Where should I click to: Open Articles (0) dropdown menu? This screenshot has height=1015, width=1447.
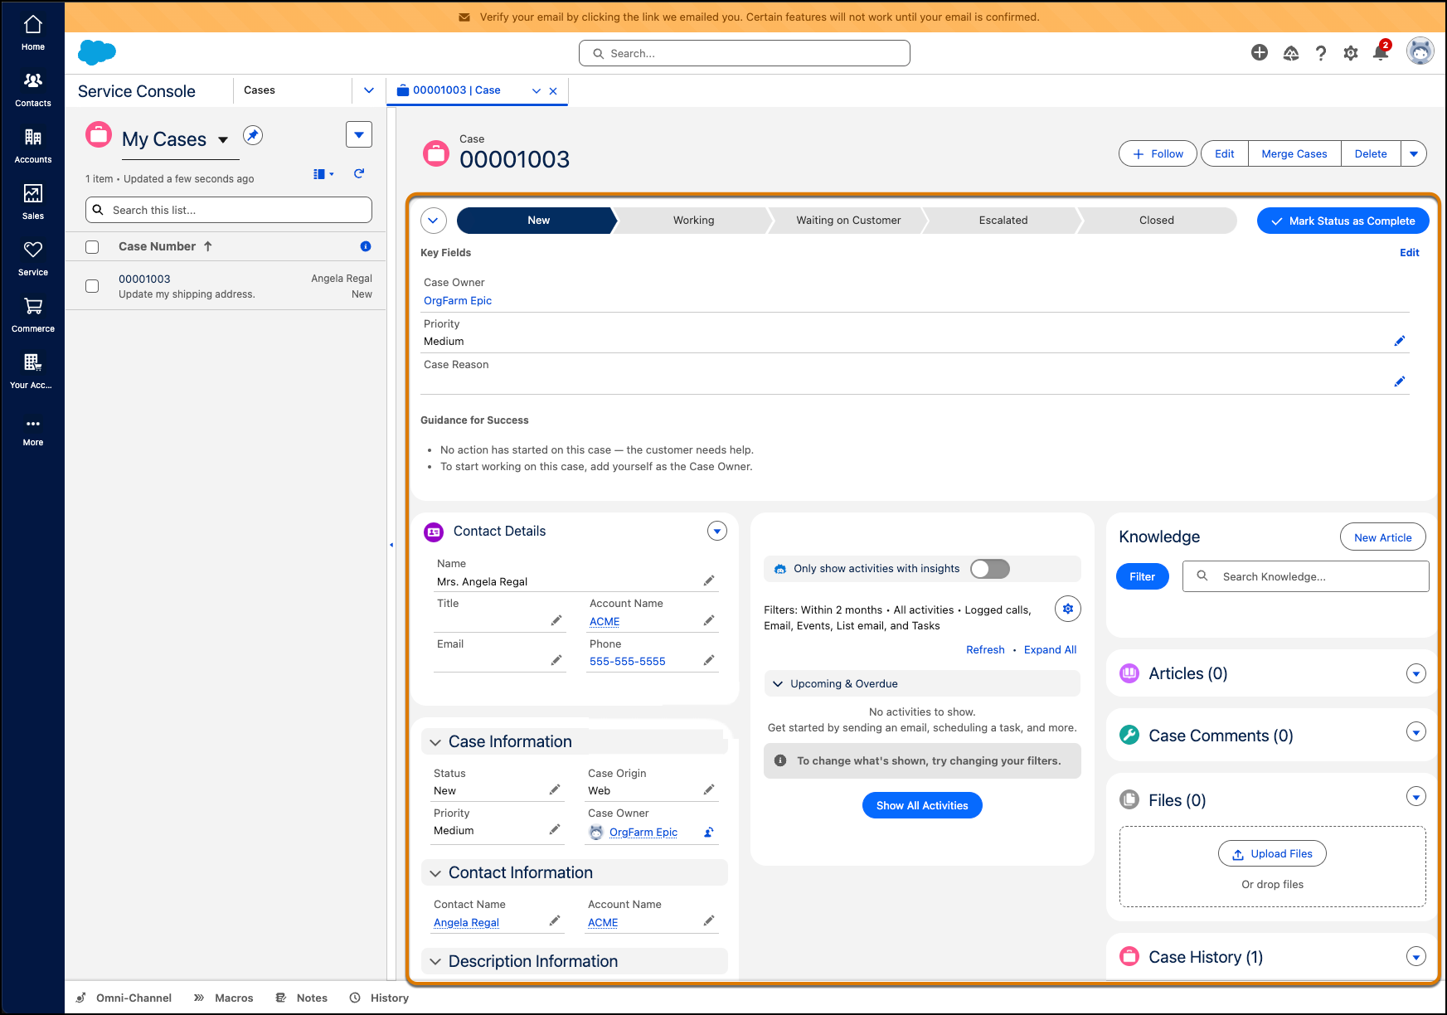[x=1416, y=673]
